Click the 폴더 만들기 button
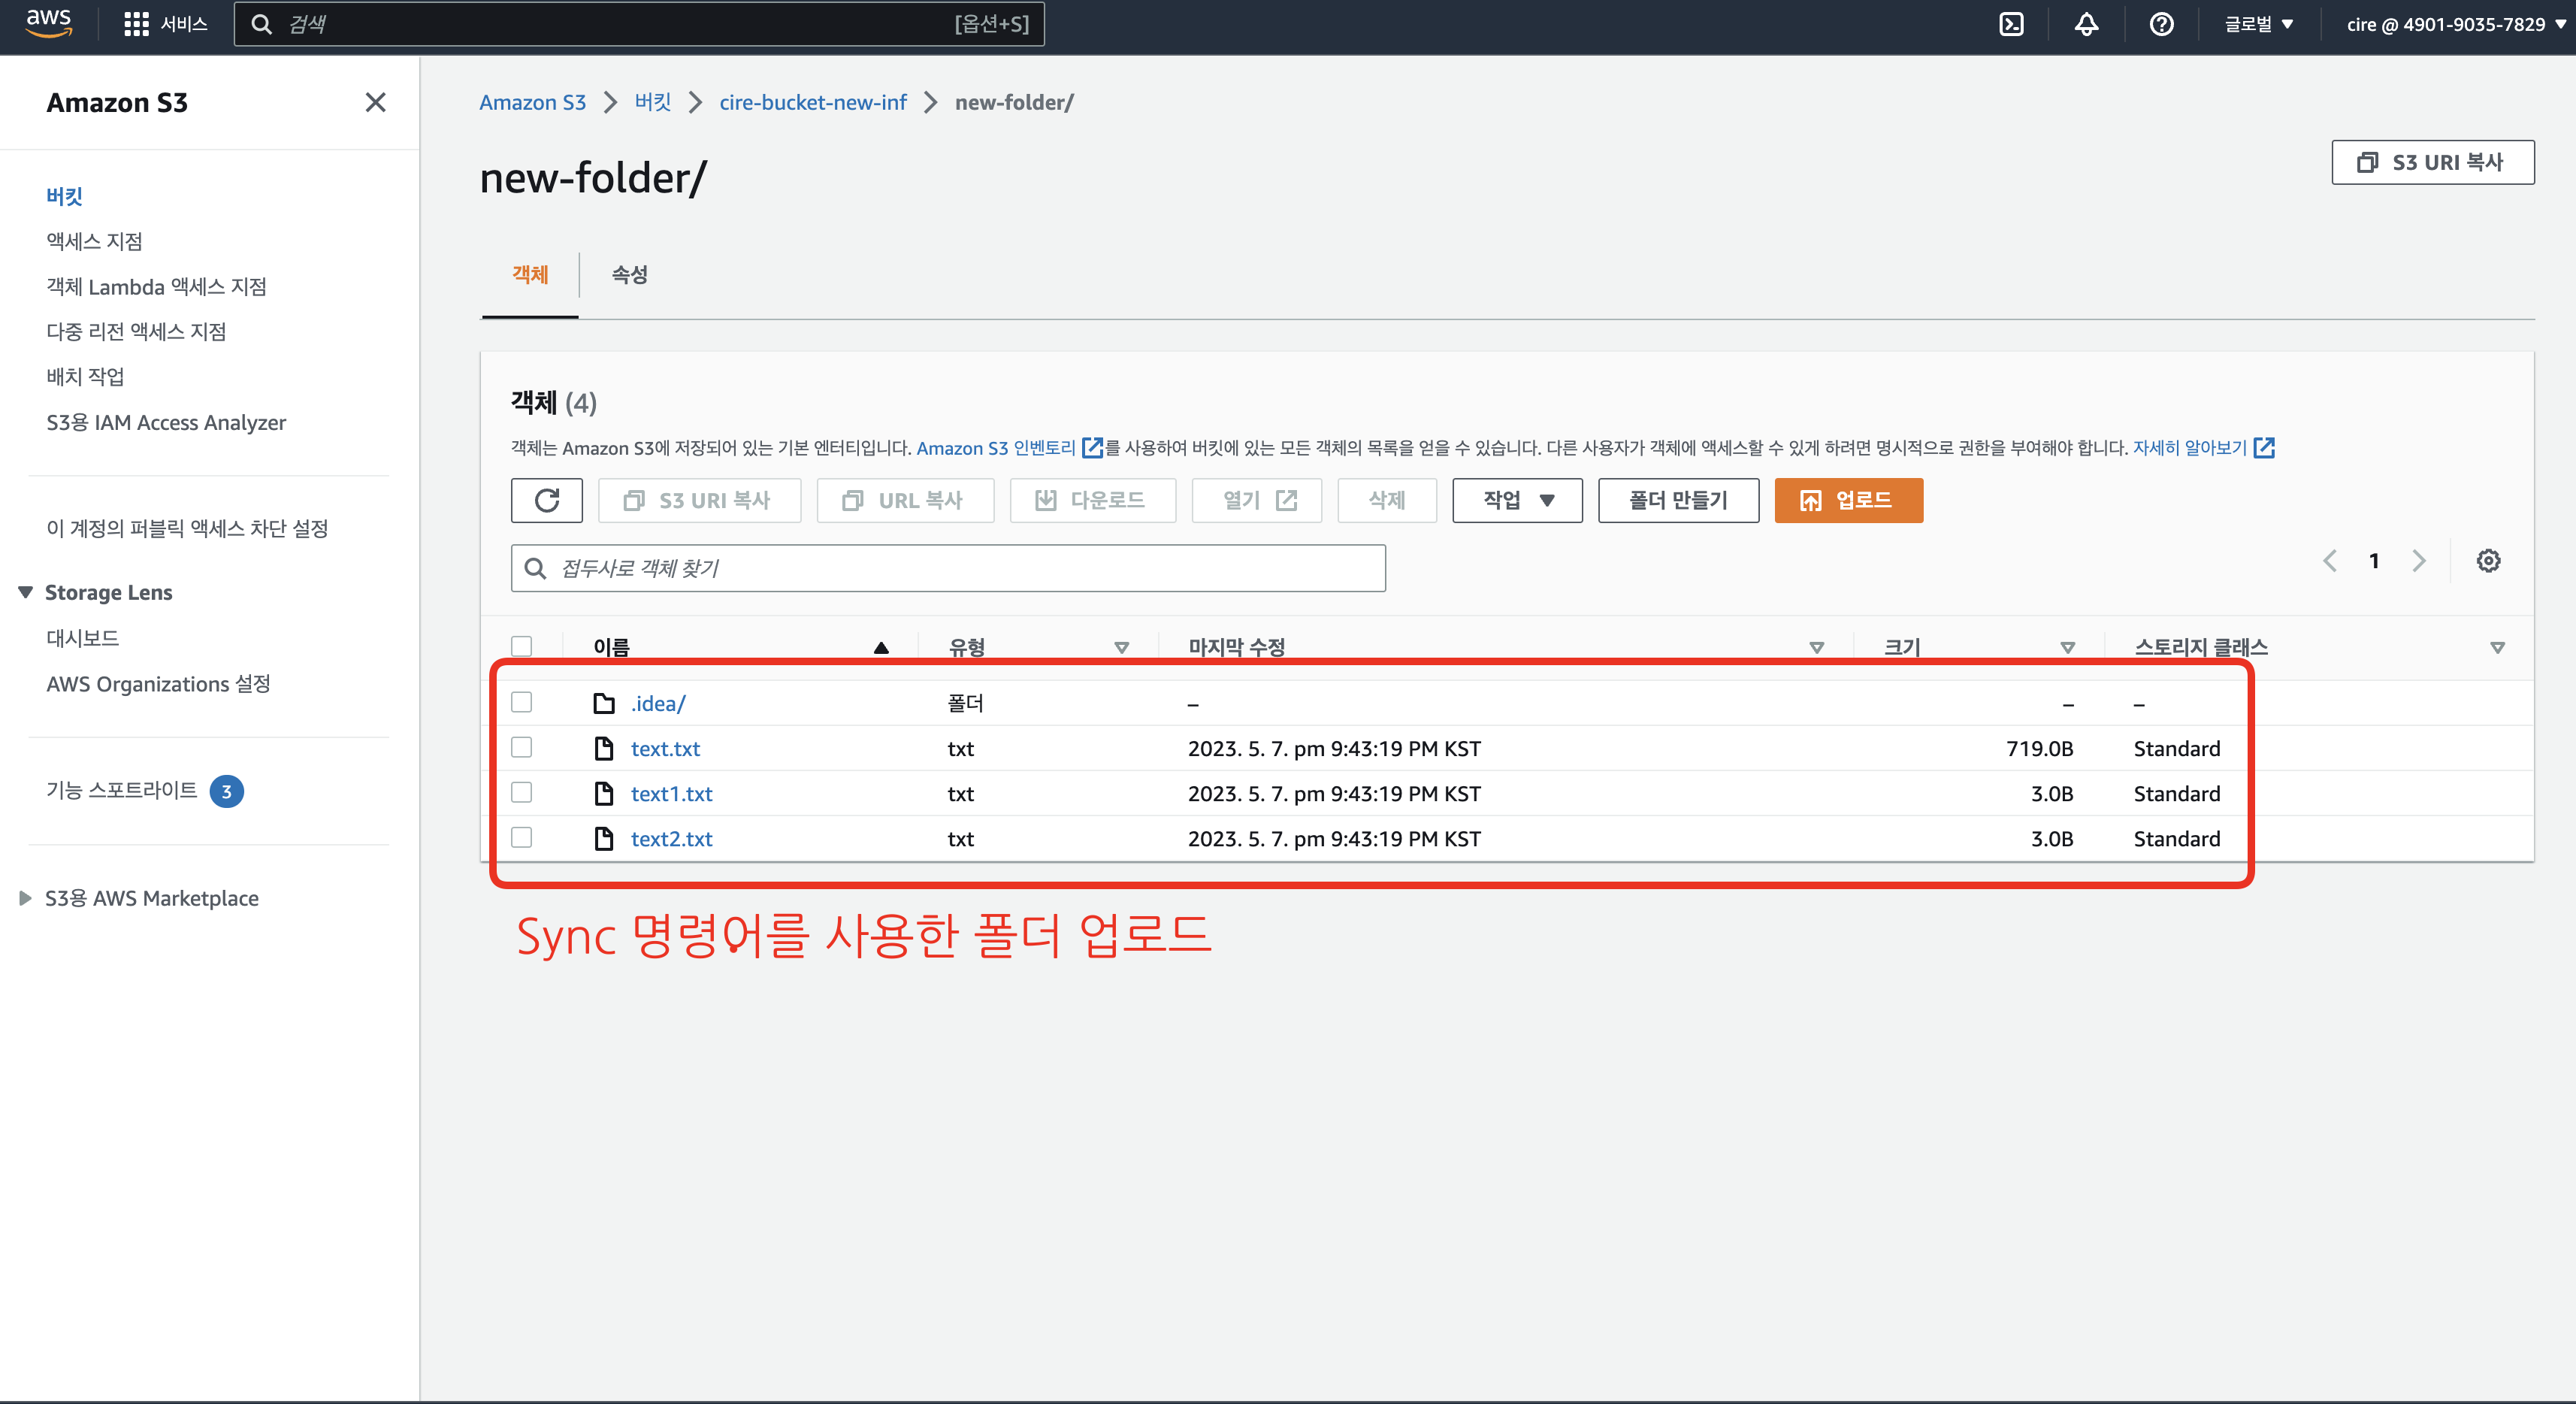The width and height of the screenshot is (2576, 1404). [x=1678, y=500]
